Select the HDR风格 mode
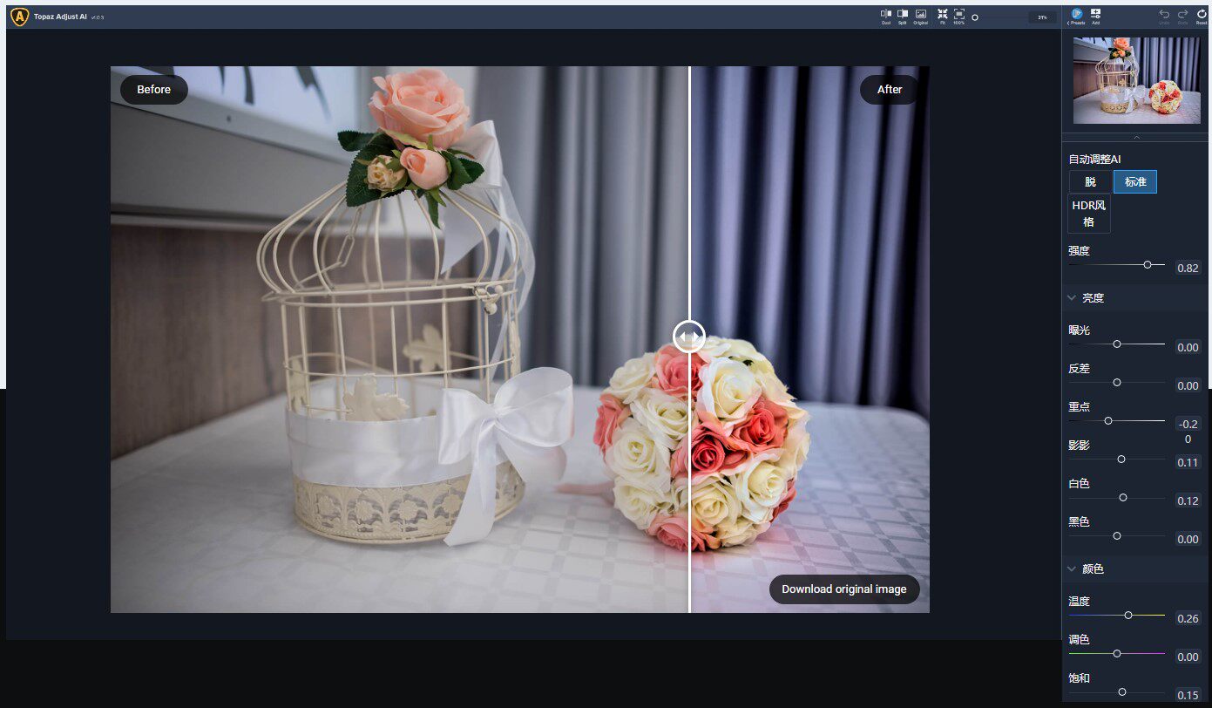The height and width of the screenshot is (708, 1212). click(x=1090, y=214)
